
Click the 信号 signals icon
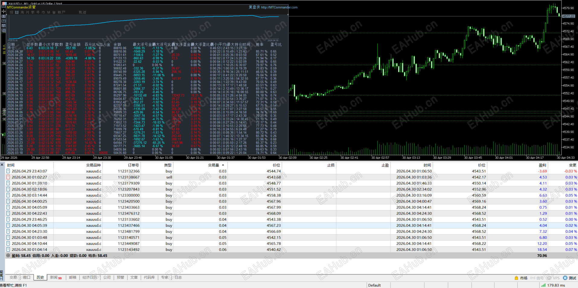533,278
